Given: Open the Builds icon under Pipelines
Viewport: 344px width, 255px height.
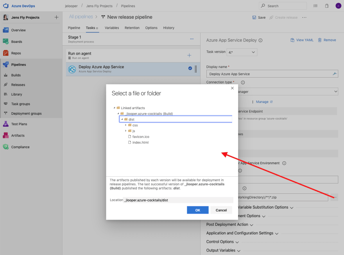Looking at the screenshot, I should pos(6,75).
